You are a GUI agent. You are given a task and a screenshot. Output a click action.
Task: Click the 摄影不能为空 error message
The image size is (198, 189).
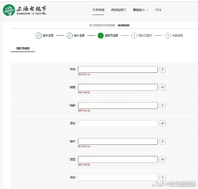click(84, 111)
